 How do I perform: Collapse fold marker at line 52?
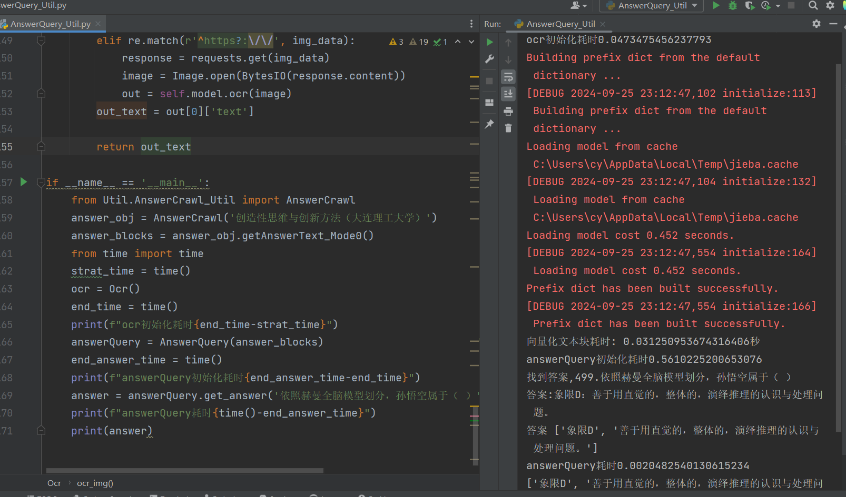click(x=41, y=94)
